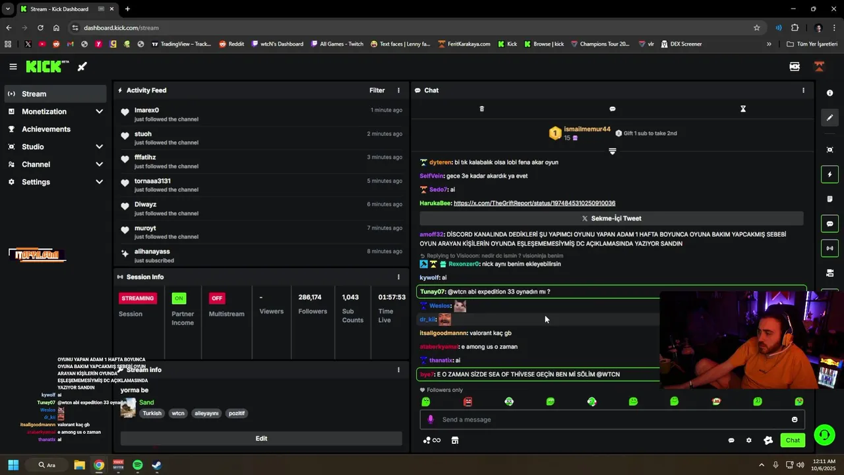Open the TheGriftReport x.com link in chat
Viewport: 844px width, 475px height.
coord(534,203)
